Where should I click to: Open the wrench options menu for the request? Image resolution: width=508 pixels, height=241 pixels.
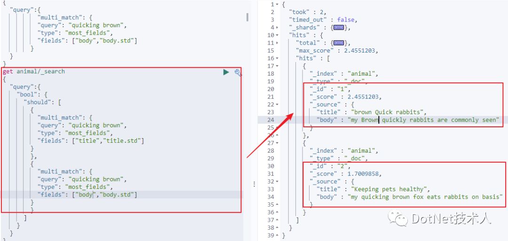238,72
